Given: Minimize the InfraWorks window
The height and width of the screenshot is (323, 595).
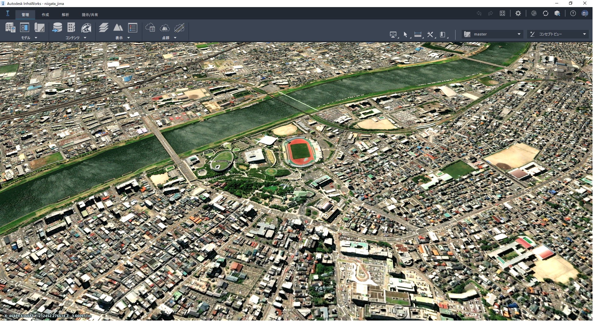Looking at the screenshot, I should click(557, 3).
